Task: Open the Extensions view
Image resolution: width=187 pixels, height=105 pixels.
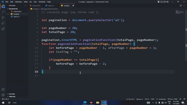Action: click(x=3, y=29)
